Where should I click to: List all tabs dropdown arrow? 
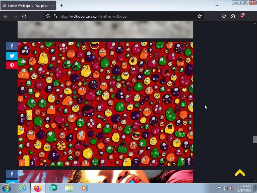click(x=217, y=6)
